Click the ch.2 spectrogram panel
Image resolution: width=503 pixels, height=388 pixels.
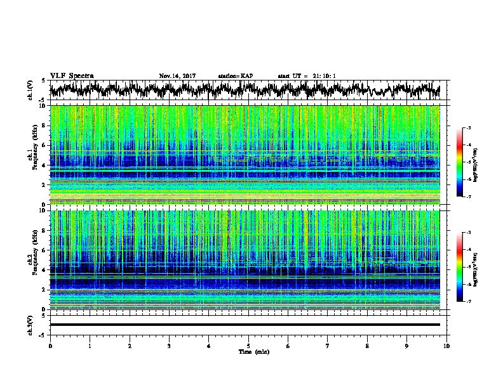pos(245,260)
